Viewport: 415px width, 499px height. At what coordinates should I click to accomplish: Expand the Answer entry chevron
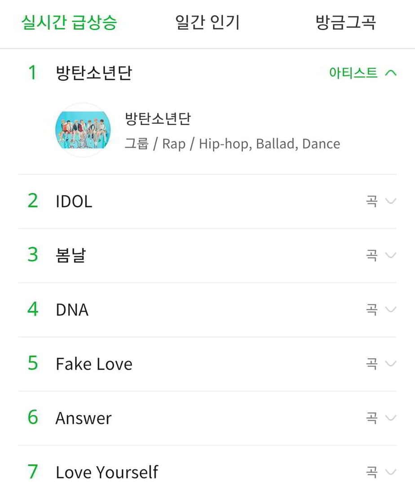391,418
